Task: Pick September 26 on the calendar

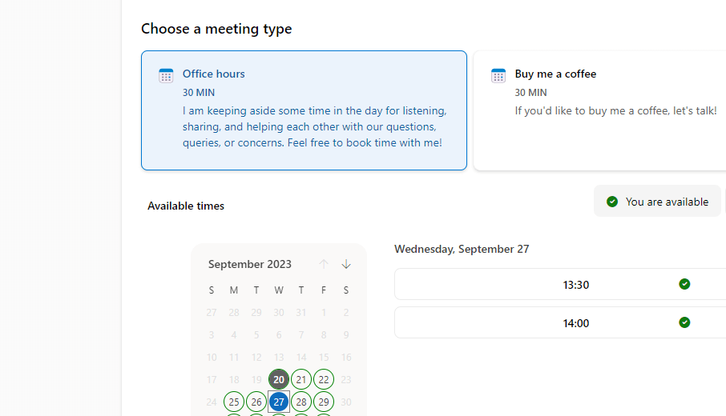Action: coord(256,402)
